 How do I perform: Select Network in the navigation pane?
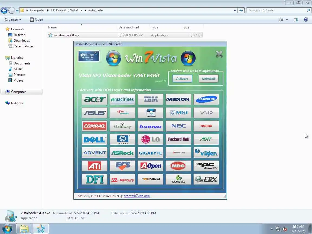click(17, 103)
